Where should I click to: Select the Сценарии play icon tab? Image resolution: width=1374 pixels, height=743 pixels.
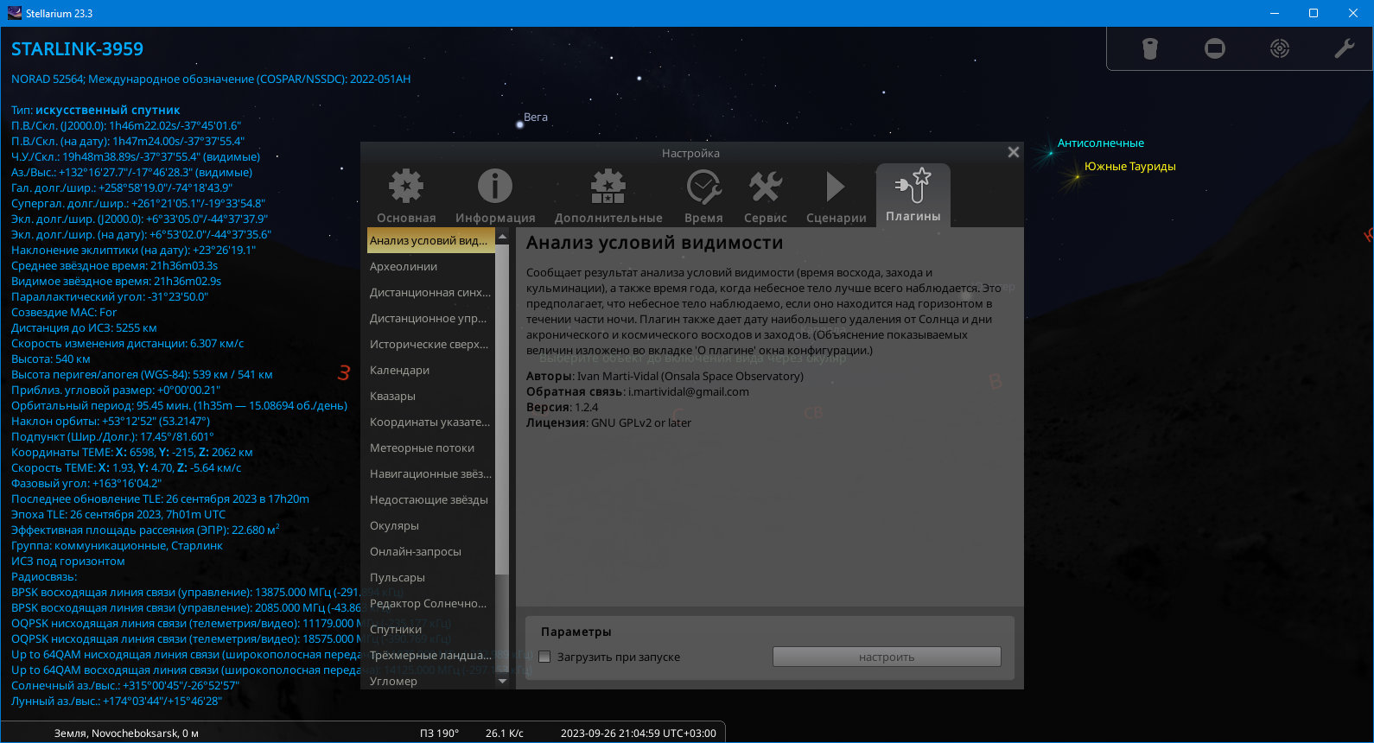[x=836, y=187]
